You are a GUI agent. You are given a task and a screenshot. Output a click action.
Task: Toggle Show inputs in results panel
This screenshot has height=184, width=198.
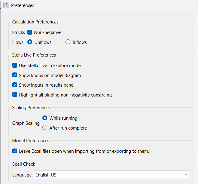(15, 85)
